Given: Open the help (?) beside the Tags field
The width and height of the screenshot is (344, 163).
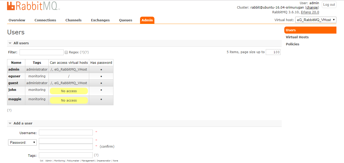Looking at the screenshot, I should 96,155.
